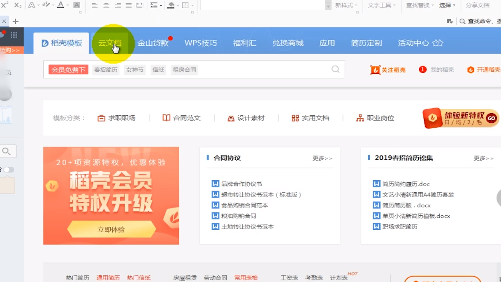Toggle the switch in the left sidebar
This screenshot has height=282, width=501.
tap(9, 170)
